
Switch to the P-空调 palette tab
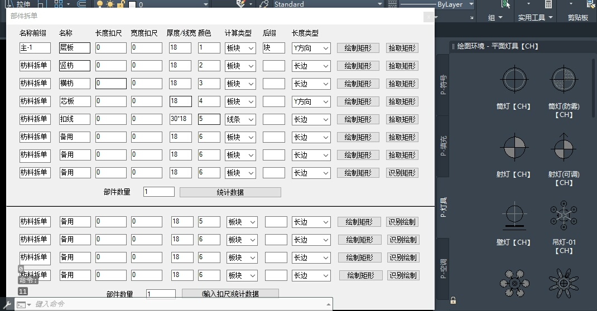443,269
